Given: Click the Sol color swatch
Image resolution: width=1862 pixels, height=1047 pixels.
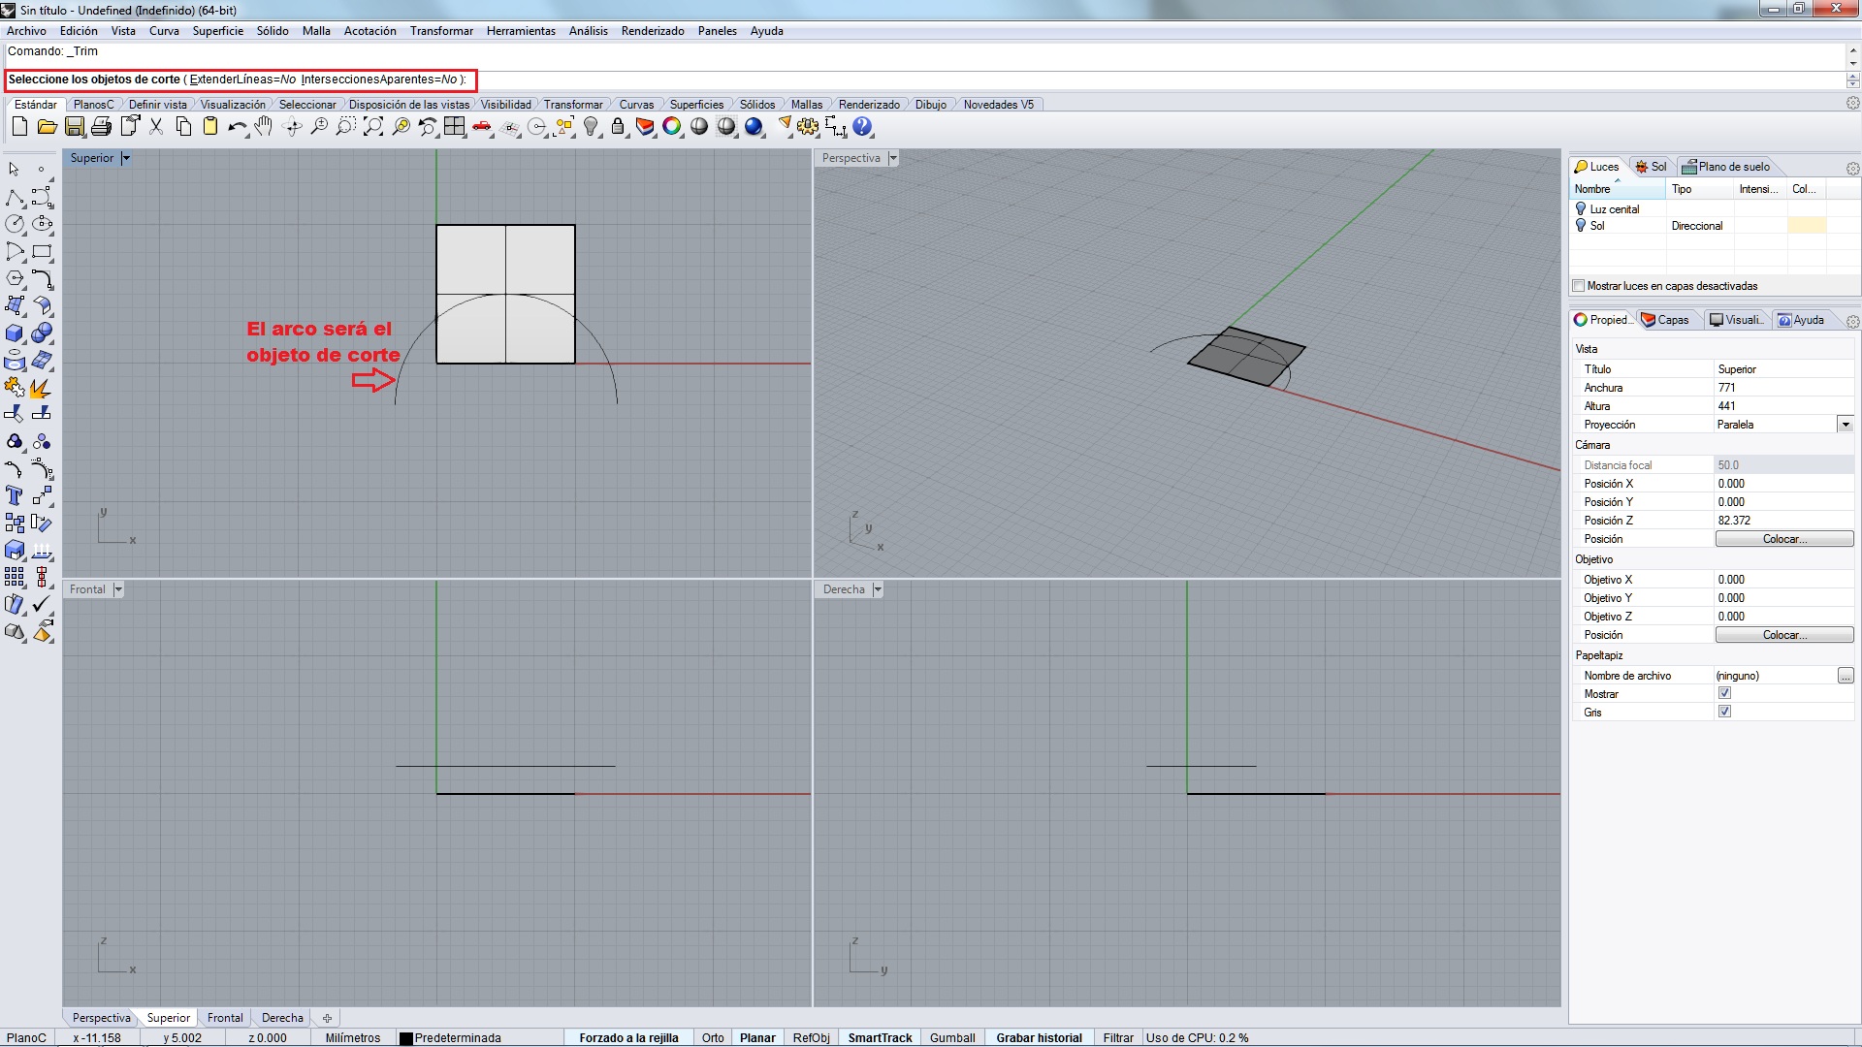Looking at the screenshot, I should click(1806, 226).
